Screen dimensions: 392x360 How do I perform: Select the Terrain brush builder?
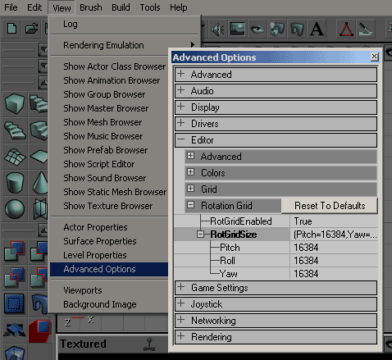(x=15, y=157)
